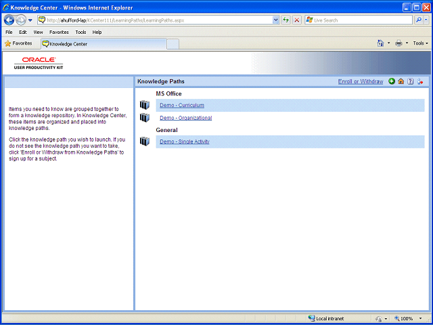Expand the zoom level dropdown arrow
This screenshot has height=325, width=433.
[421, 318]
